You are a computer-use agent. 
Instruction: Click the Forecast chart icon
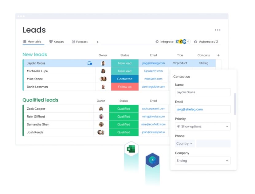pos(73,41)
